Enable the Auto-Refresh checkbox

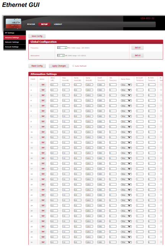(x=73, y=66)
